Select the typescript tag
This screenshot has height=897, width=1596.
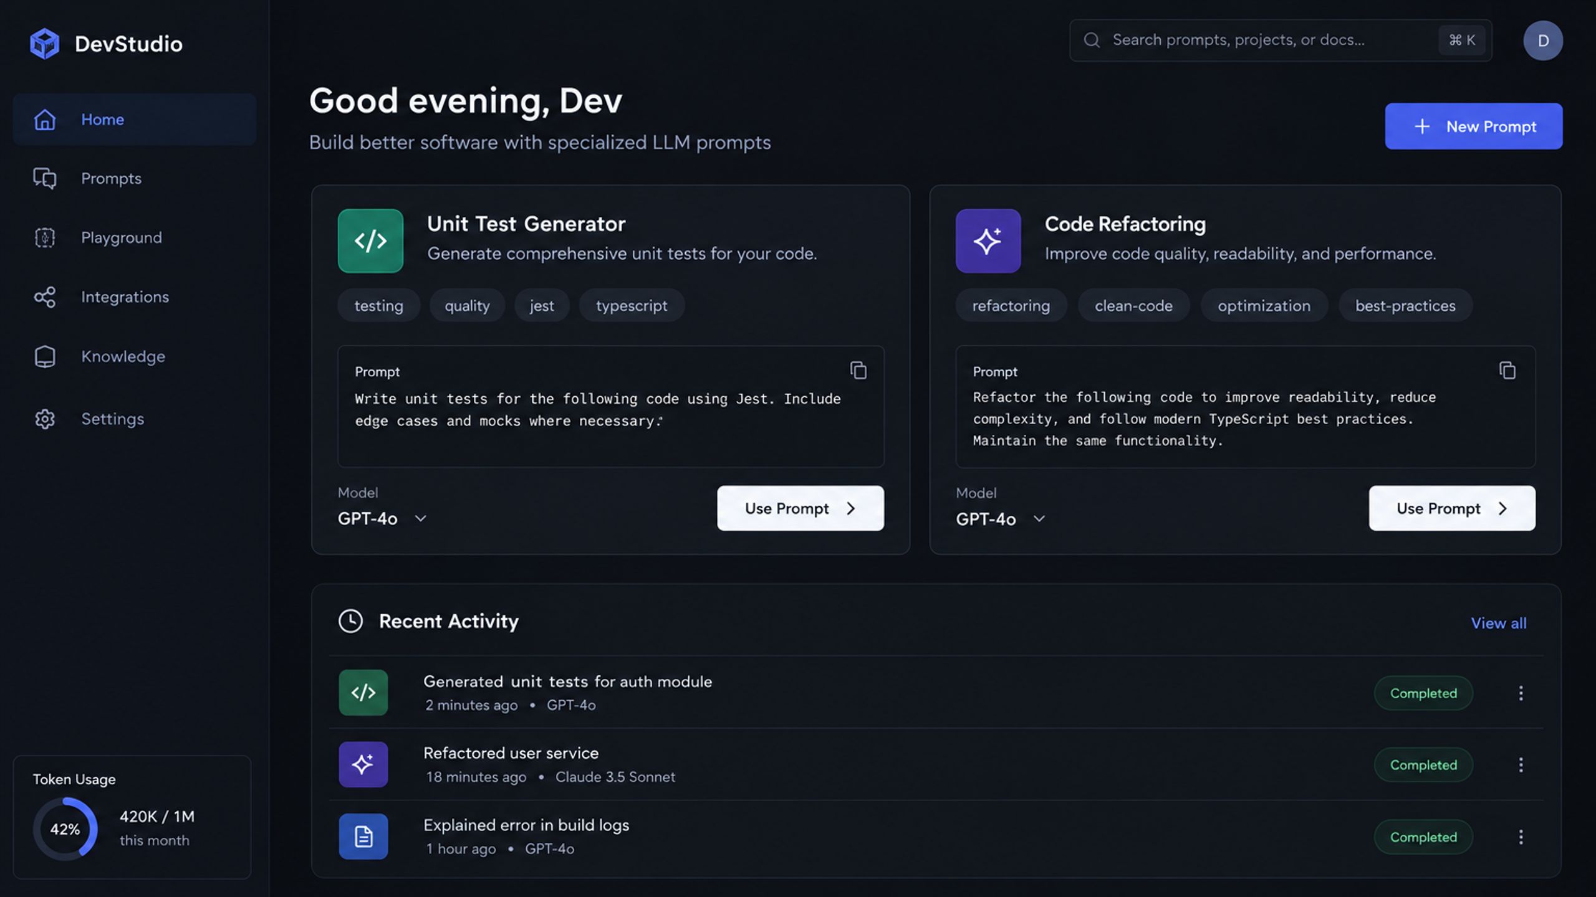[x=632, y=306]
